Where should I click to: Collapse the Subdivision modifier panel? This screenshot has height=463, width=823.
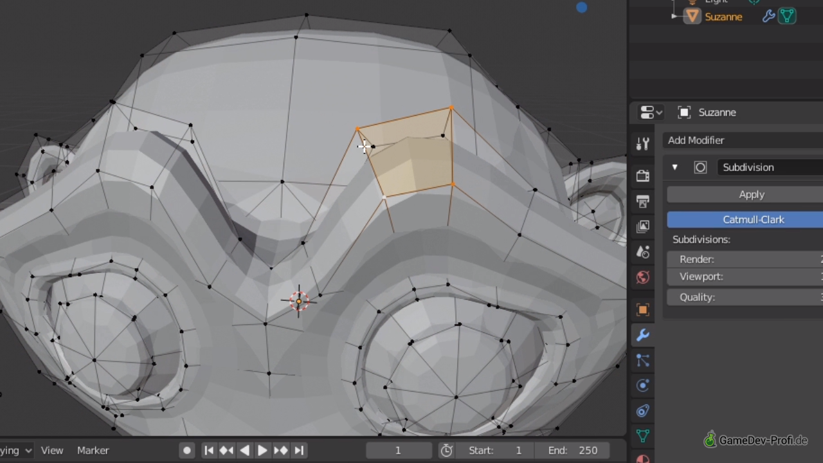pos(674,167)
